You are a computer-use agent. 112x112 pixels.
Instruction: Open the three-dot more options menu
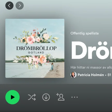74,97
